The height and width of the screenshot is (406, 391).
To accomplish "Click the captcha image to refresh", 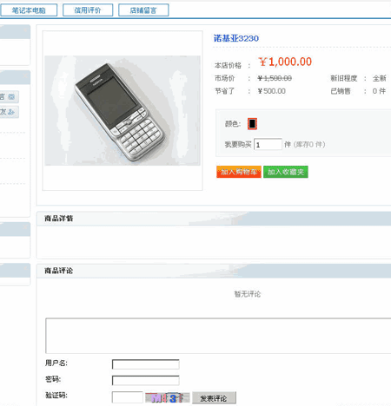I will pos(168,398).
